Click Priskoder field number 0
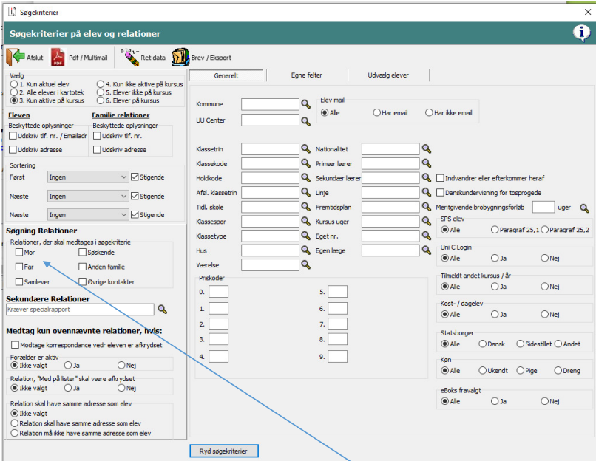This screenshot has width=596, height=461. tap(219, 292)
